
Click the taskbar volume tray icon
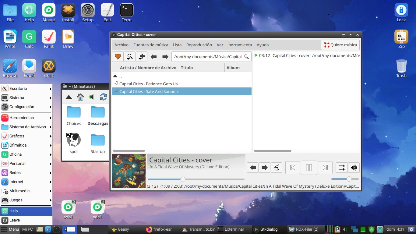(345, 229)
